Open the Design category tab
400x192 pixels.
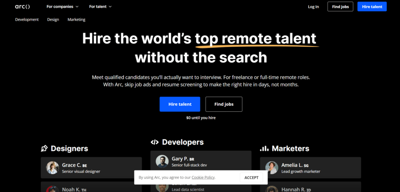tap(53, 20)
